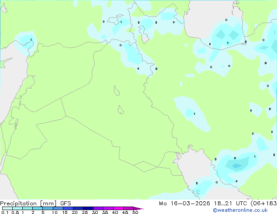Click the '50' legend scale label

135,212
